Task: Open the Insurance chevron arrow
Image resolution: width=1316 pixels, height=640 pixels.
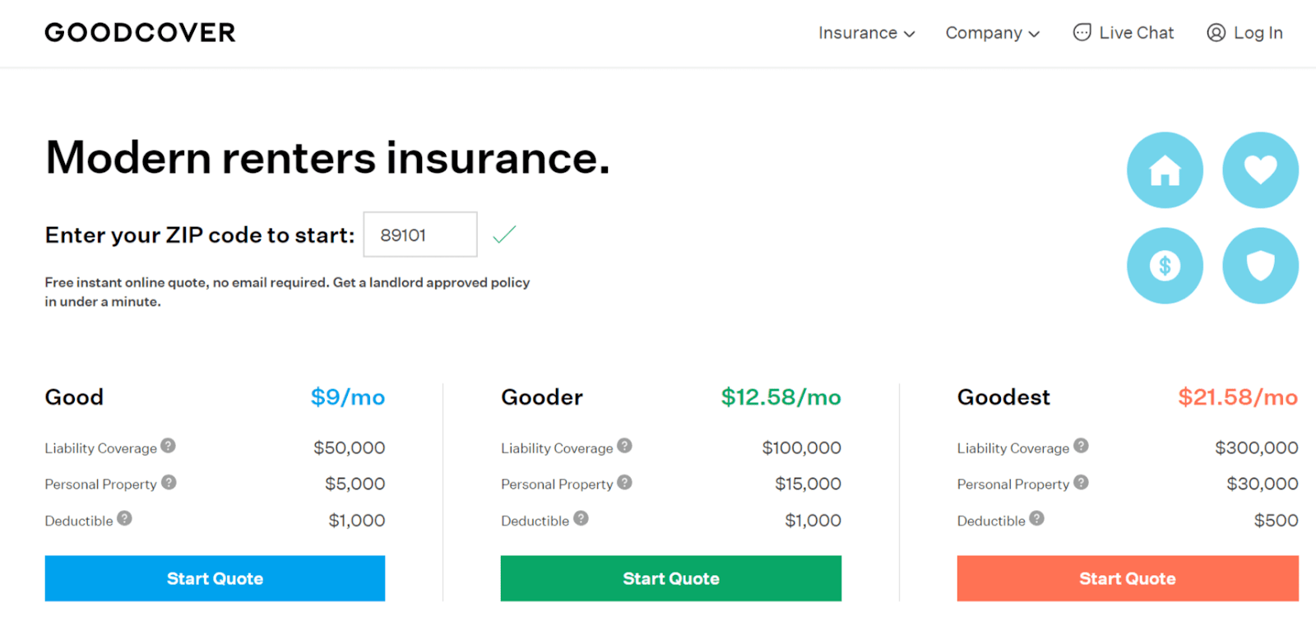Action: [911, 35]
